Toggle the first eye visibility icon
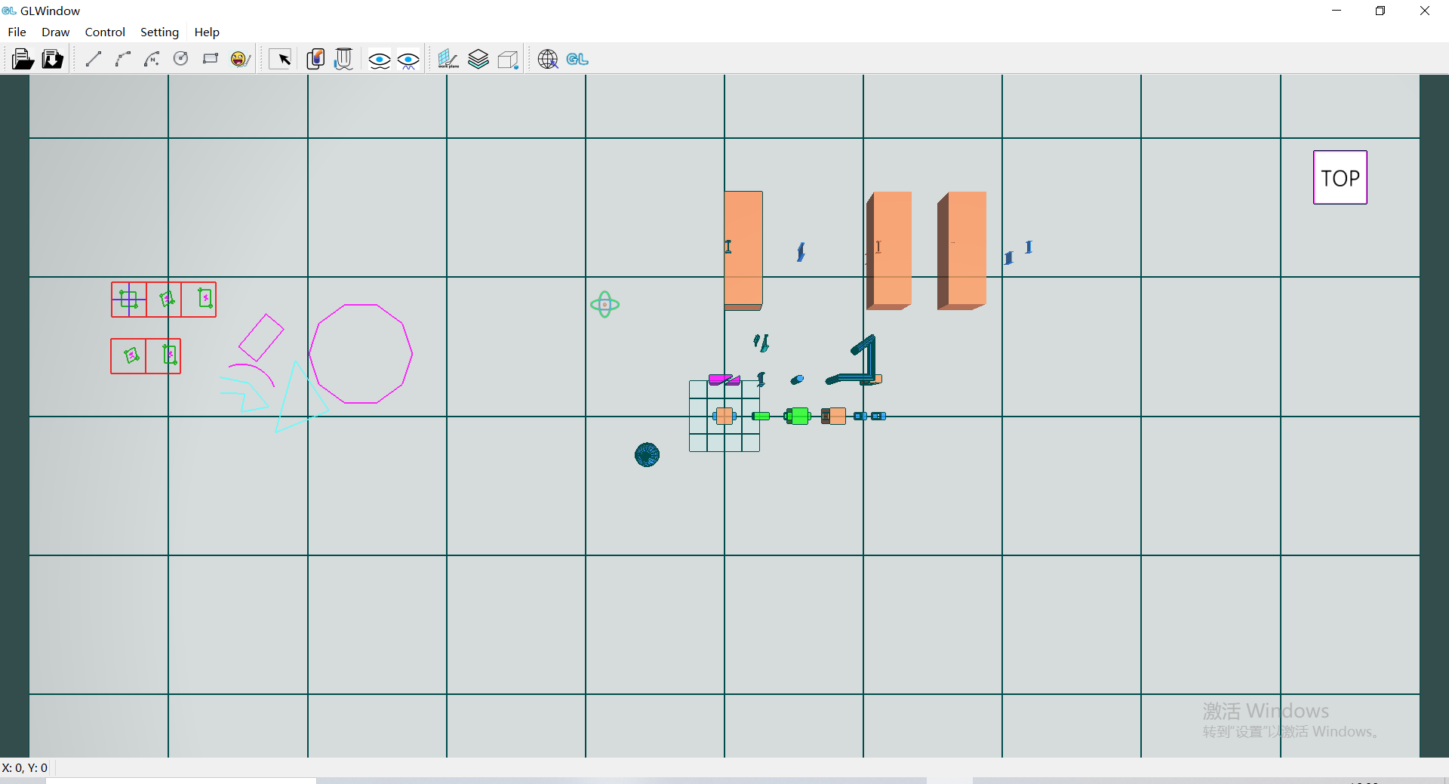This screenshot has height=784, width=1449. (379, 60)
